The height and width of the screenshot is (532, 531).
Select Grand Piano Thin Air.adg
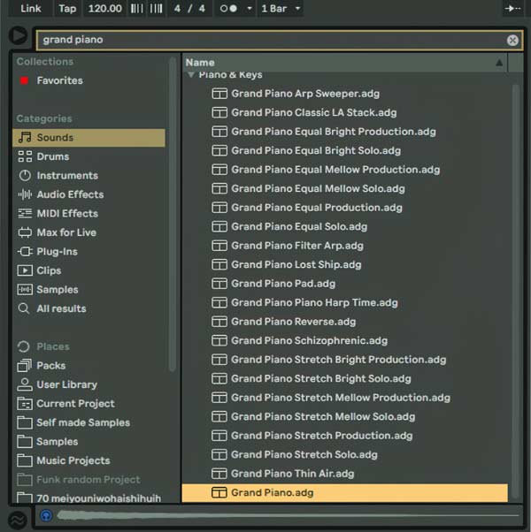[345, 474]
